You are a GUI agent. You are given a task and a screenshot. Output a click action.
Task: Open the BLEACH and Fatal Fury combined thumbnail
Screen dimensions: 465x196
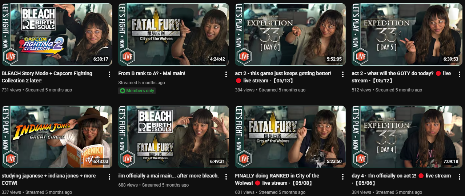pyautogui.click(x=173, y=137)
